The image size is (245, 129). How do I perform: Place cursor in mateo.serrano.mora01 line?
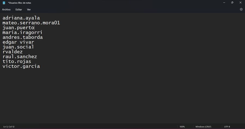point(31,23)
